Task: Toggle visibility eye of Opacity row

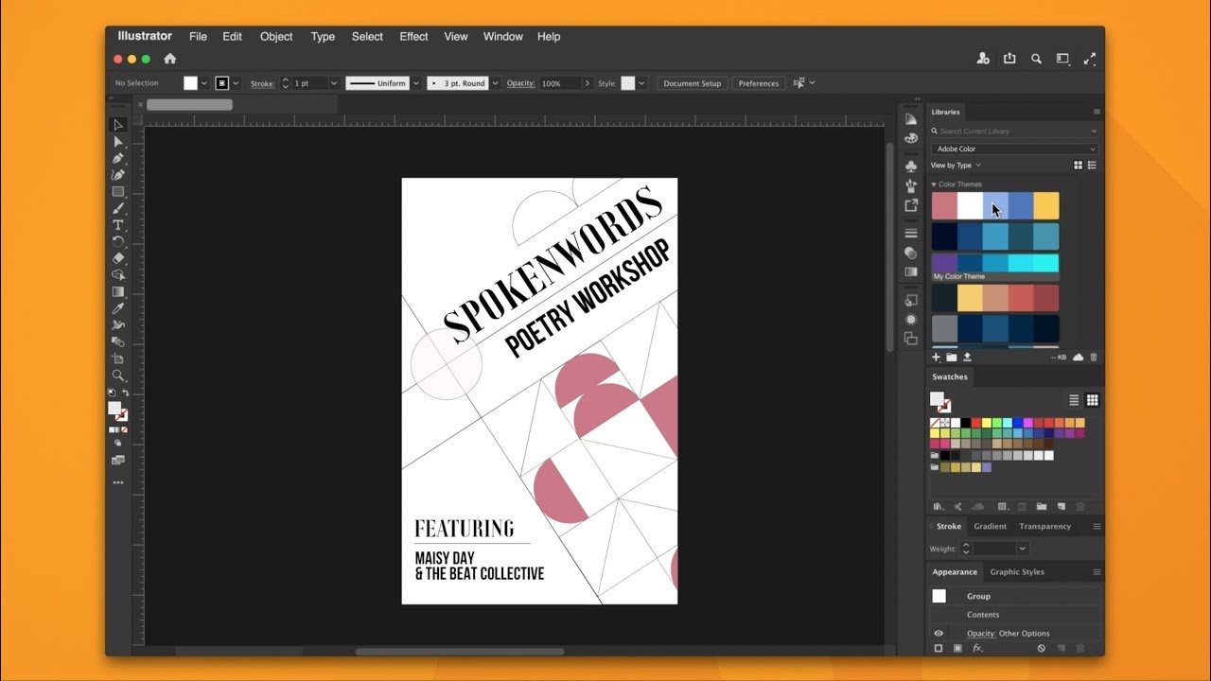Action: coord(939,634)
